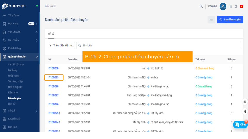Click the Sổ Quỹ icon
The image size is (248, 139).
[4, 111]
